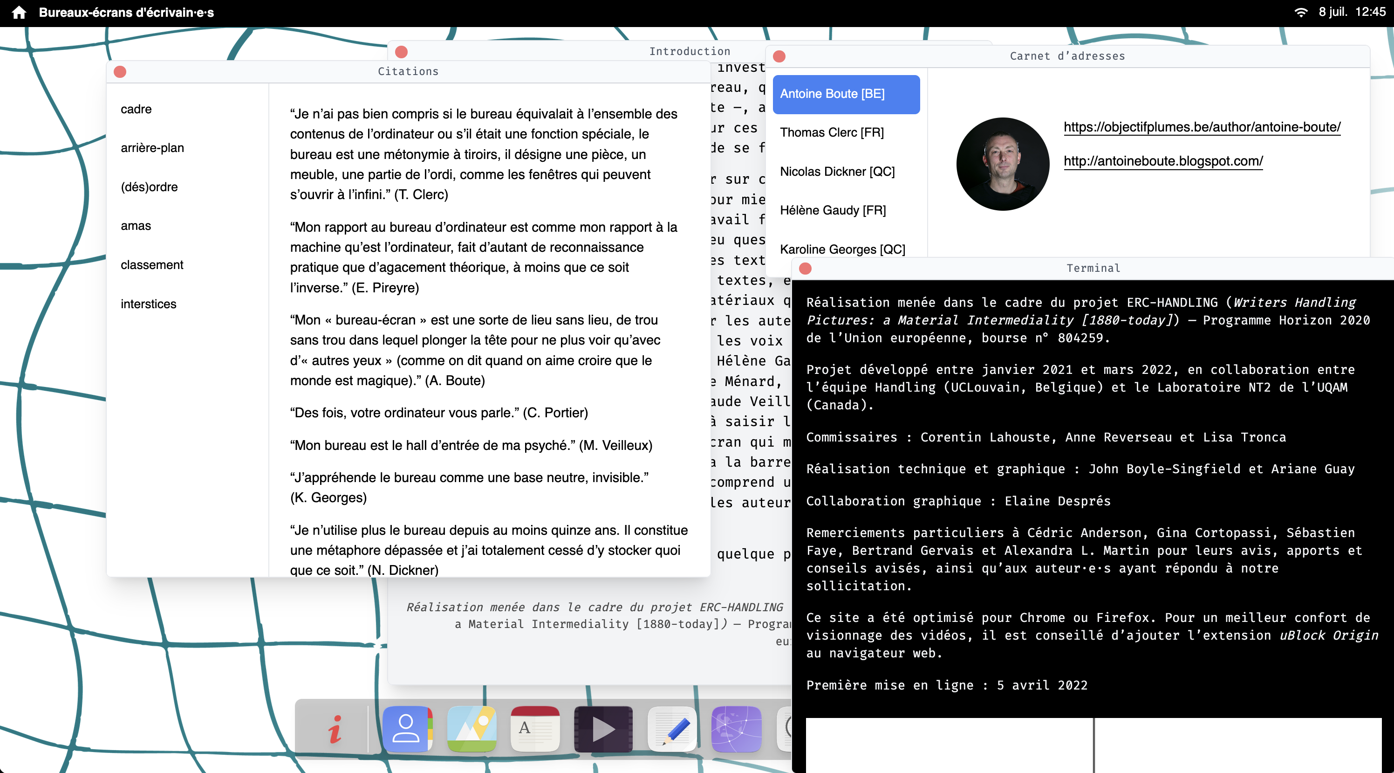
Task: Open the video player dock icon
Action: point(603,729)
